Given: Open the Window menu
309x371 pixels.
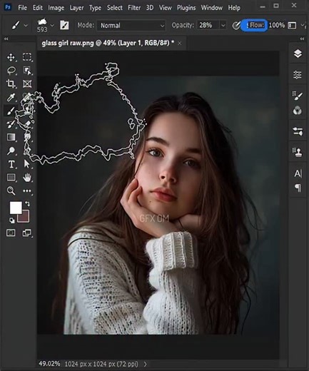Looking at the screenshot, I should click(212, 8).
